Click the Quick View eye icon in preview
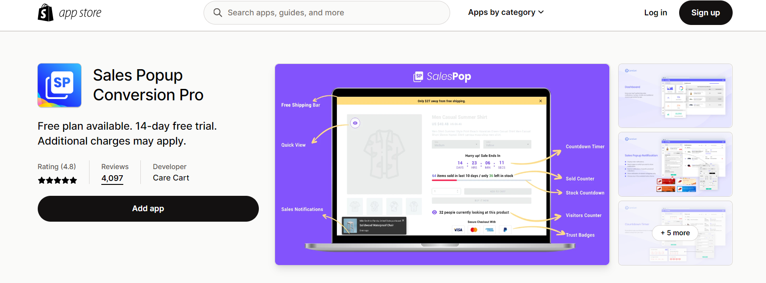This screenshot has width=766, height=283. point(355,123)
